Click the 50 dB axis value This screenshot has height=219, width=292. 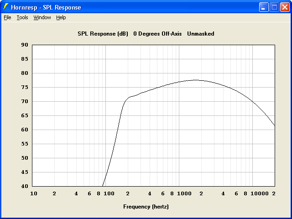click(x=24, y=158)
